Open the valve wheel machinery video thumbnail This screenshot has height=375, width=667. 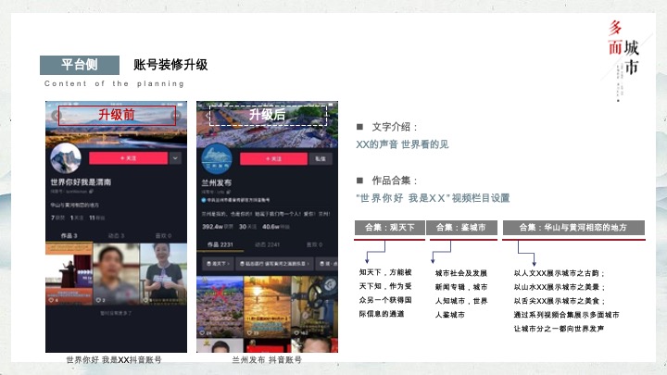click(x=315, y=306)
